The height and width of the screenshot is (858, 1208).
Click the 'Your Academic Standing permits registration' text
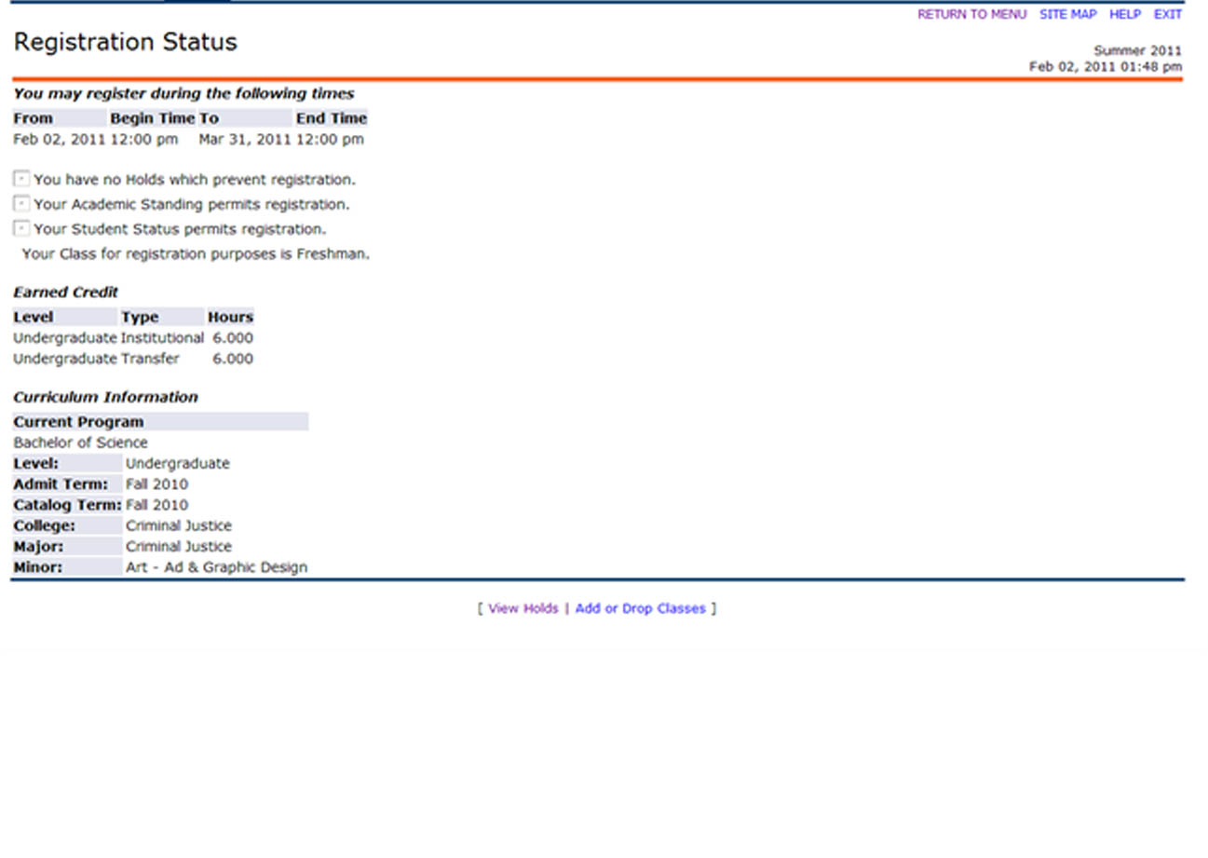(x=192, y=204)
